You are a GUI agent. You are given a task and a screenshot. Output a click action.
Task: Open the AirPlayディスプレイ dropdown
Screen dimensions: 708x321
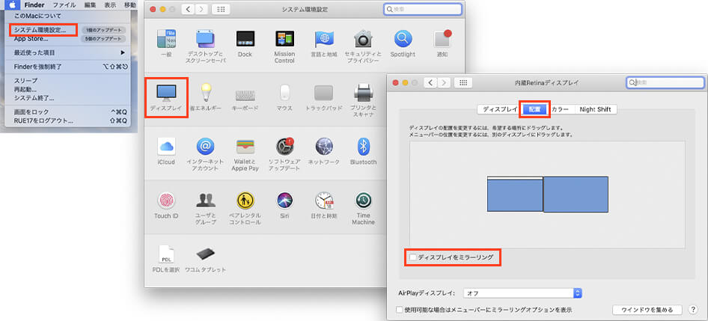point(522,293)
